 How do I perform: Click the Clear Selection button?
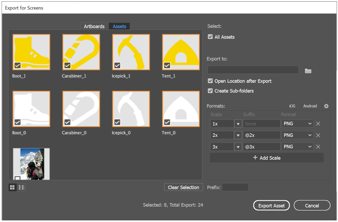pos(184,187)
